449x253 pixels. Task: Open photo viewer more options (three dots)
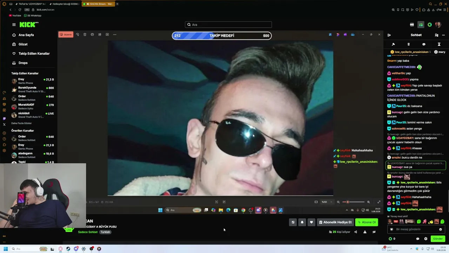click(x=115, y=34)
